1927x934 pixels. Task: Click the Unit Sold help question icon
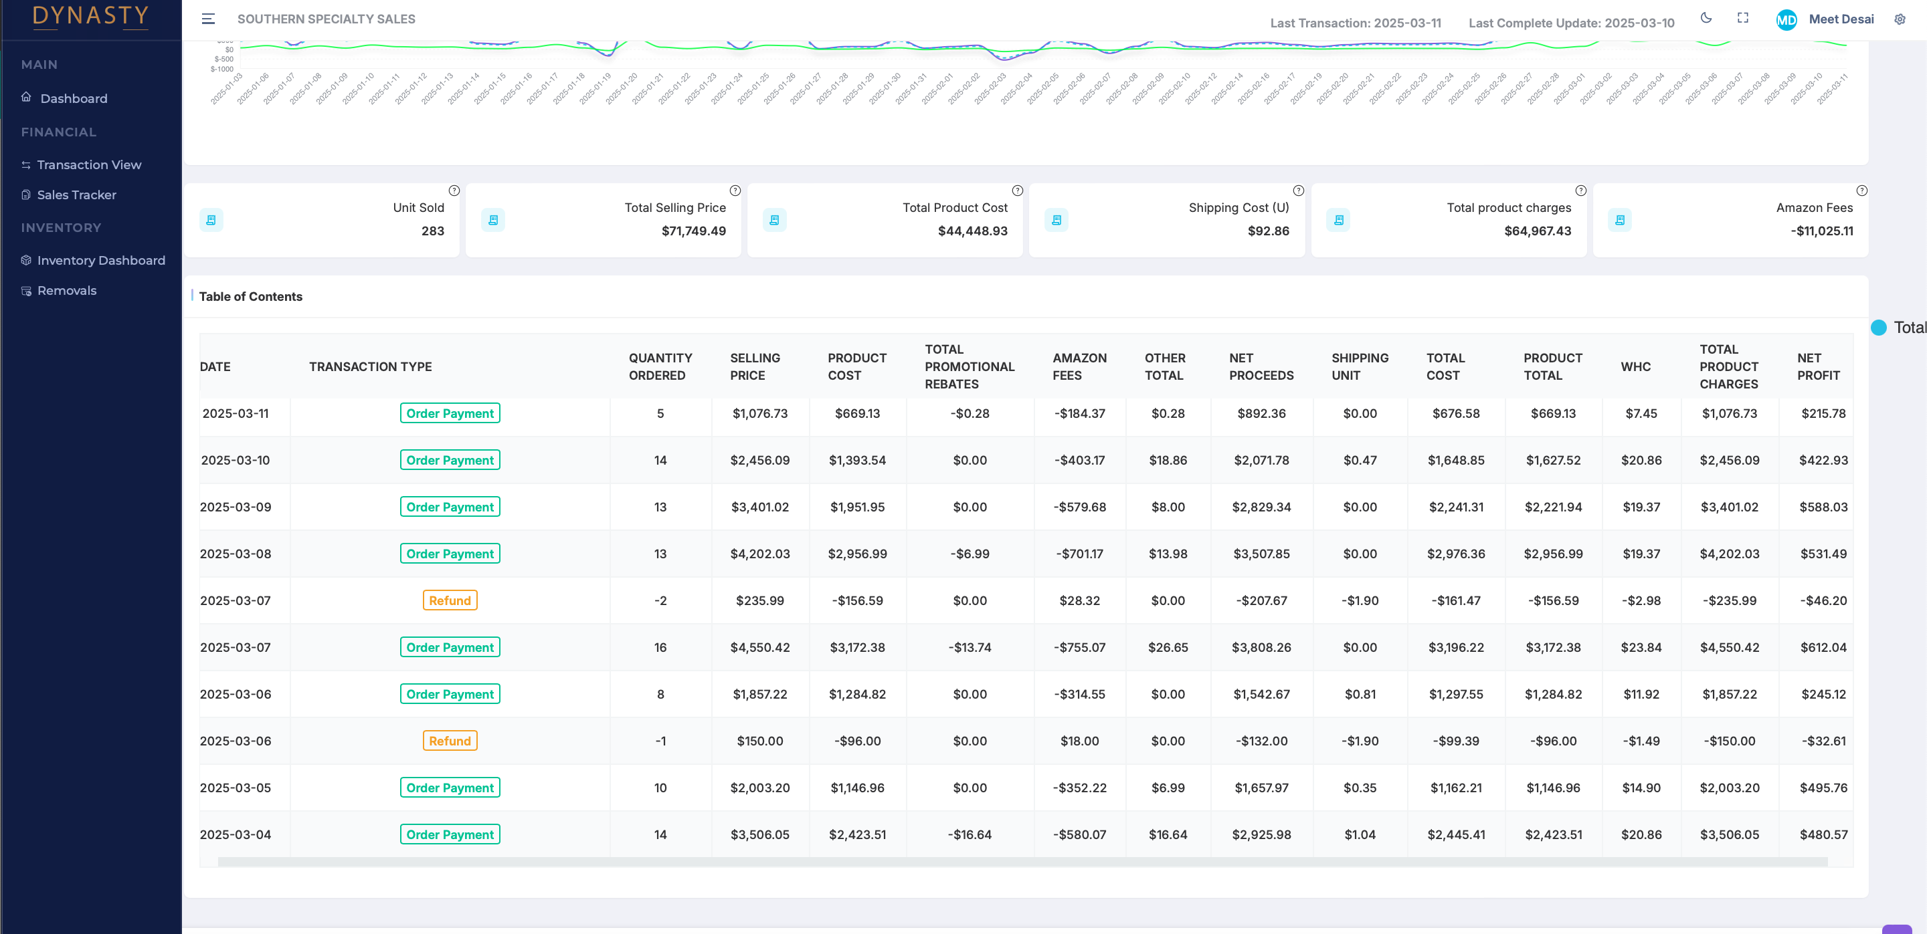point(454,191)
